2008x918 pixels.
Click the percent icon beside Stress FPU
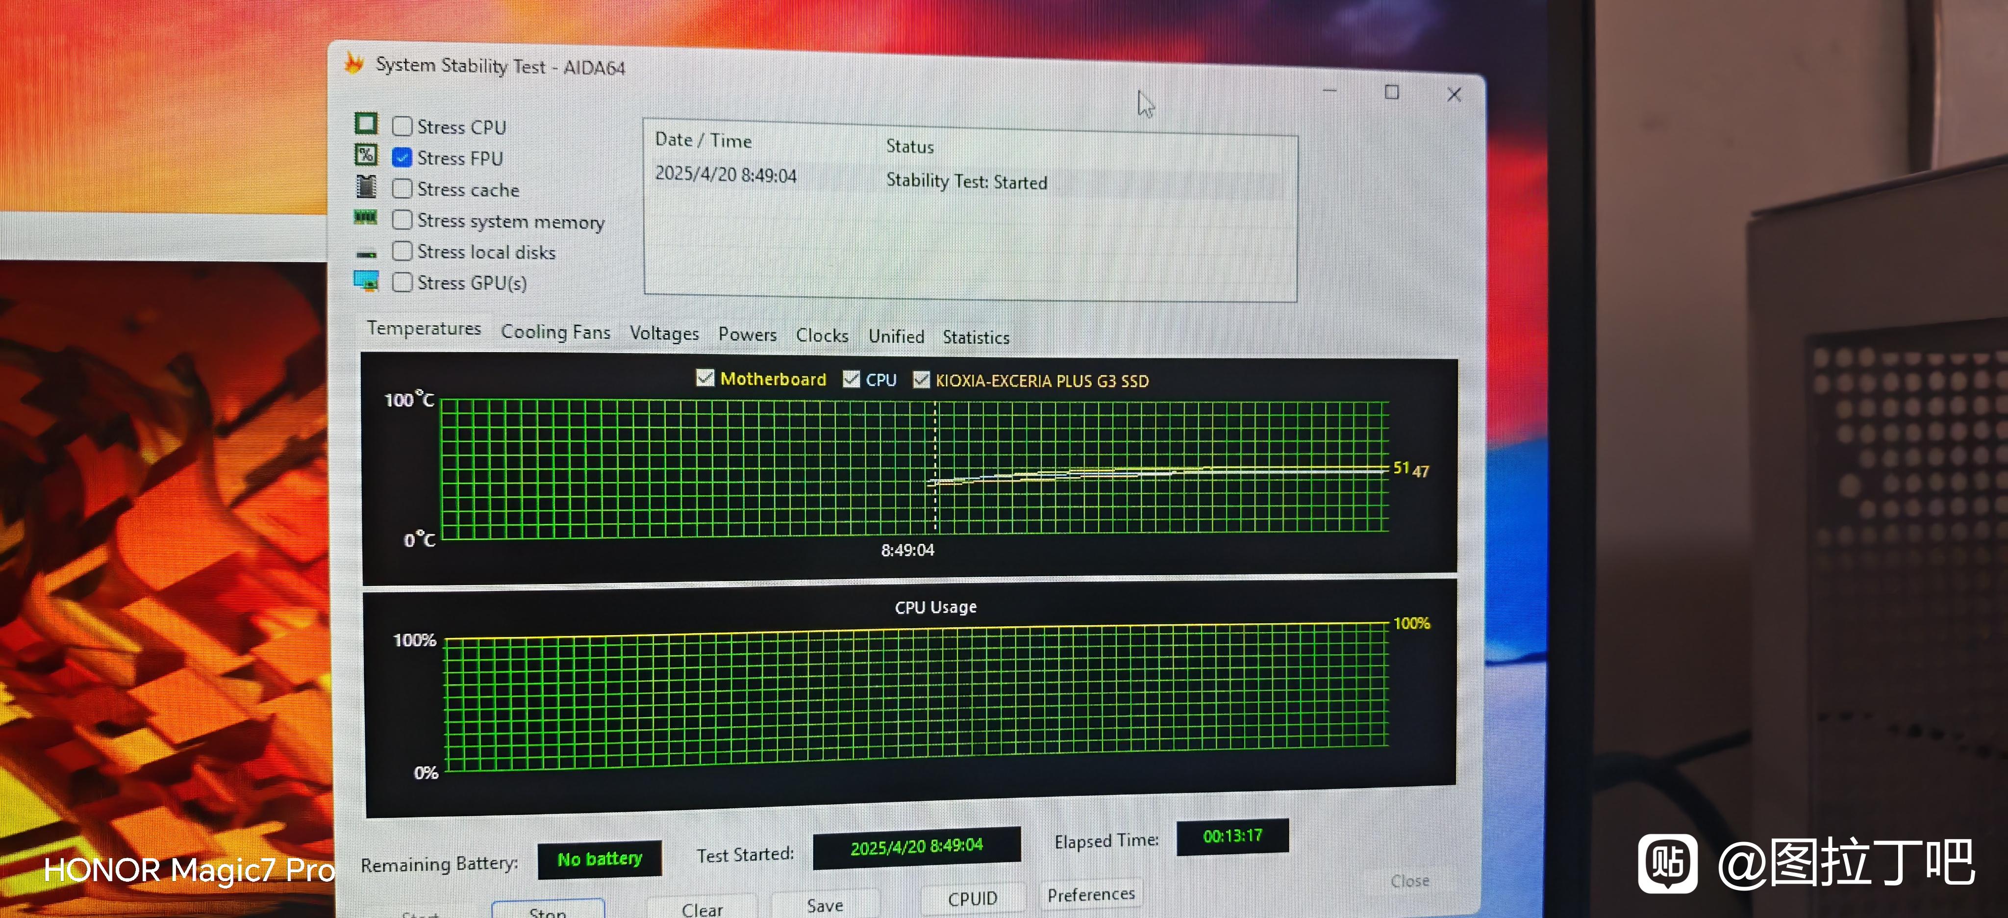click(x=366, y=154)
